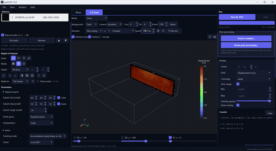The width and height of the screenshot is (276, 151).
Task: Toggle the Outline checkbox
Action: point(90,37)
